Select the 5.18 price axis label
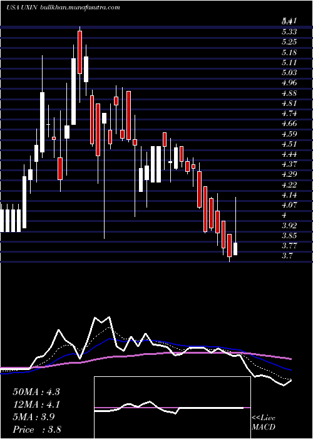The height and width of the screenshot is (439, 313). coord(289,52)
